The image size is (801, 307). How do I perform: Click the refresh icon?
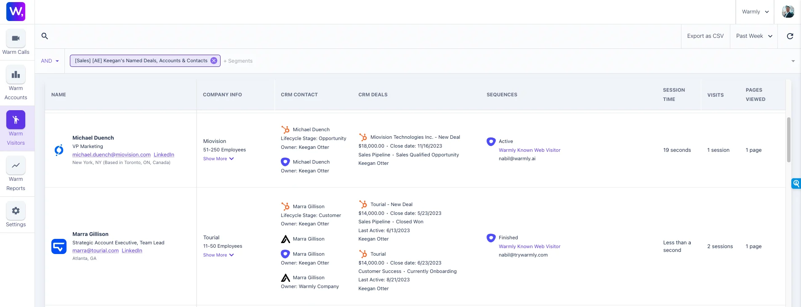coord(790,36)
